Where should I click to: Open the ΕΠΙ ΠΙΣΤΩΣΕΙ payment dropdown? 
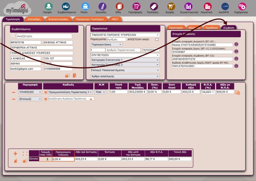pos(125,55)
